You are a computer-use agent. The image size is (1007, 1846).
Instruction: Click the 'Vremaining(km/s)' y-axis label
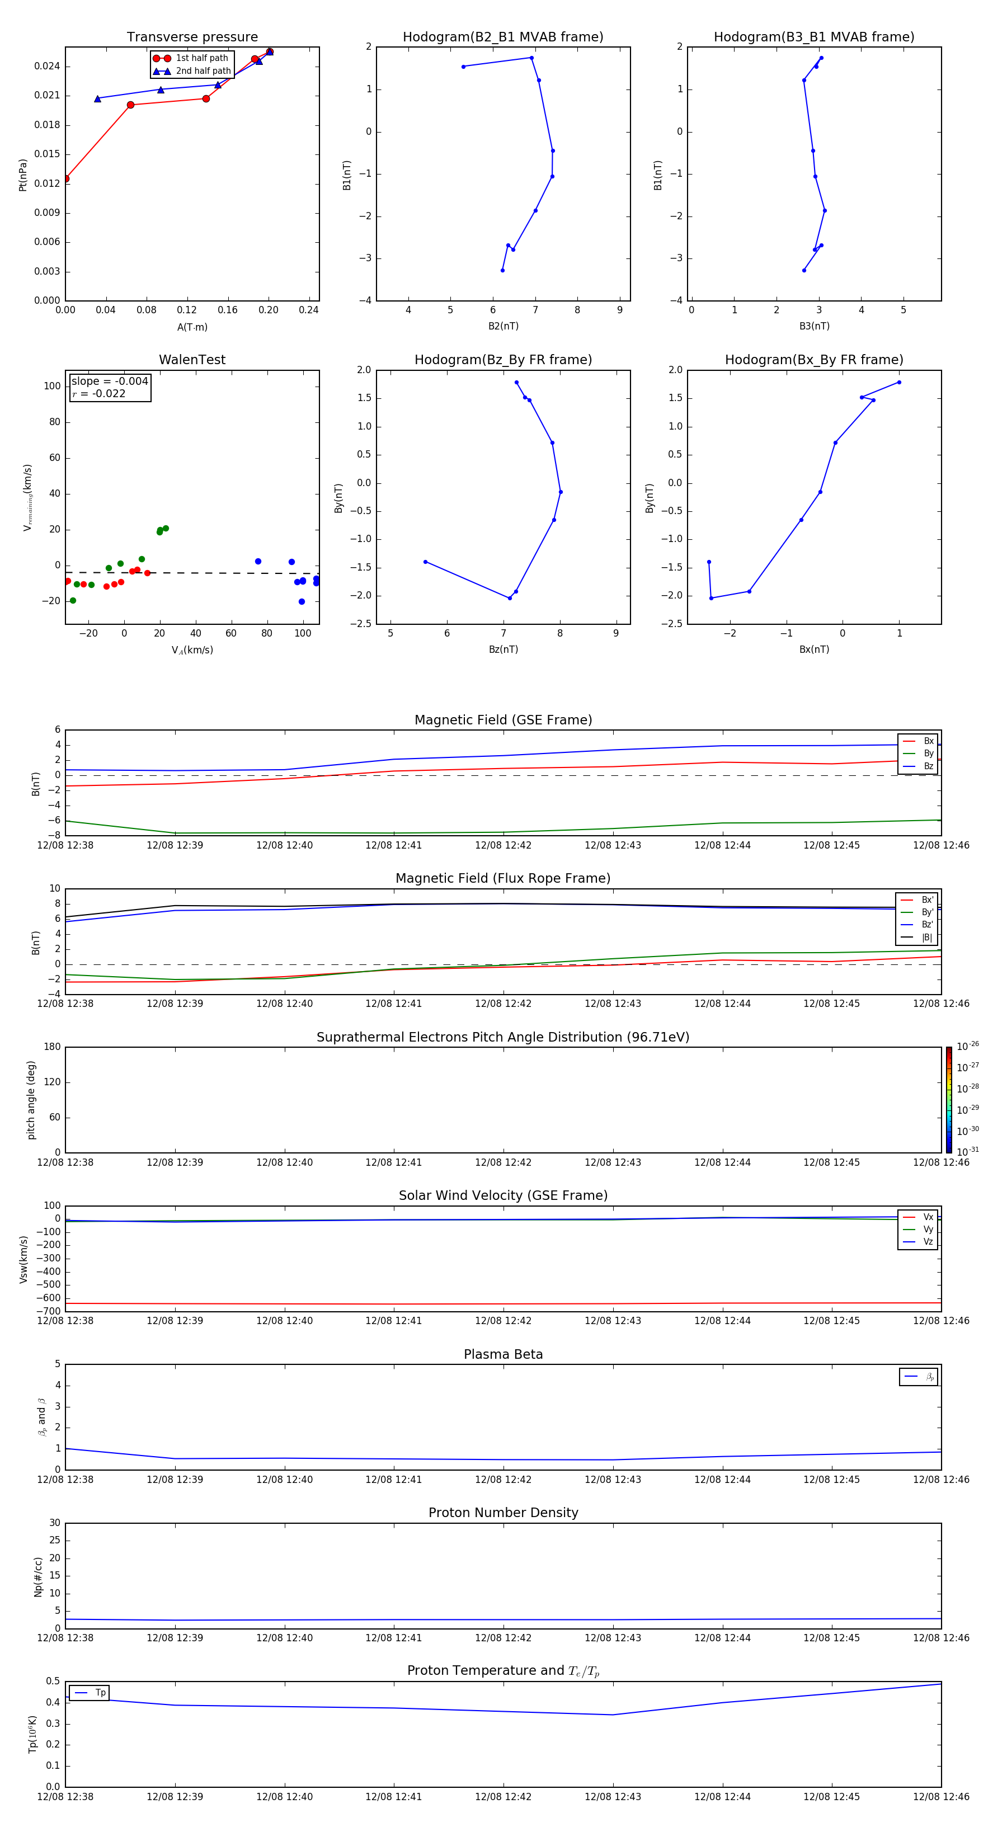[27, 497]
